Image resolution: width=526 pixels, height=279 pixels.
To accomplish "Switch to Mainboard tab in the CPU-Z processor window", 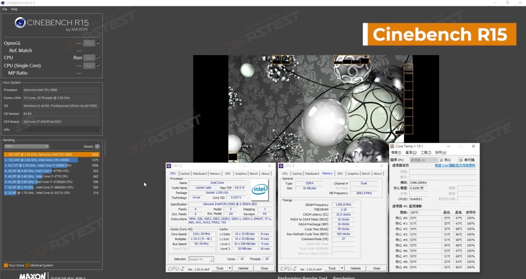I will (x=200, y=174).
